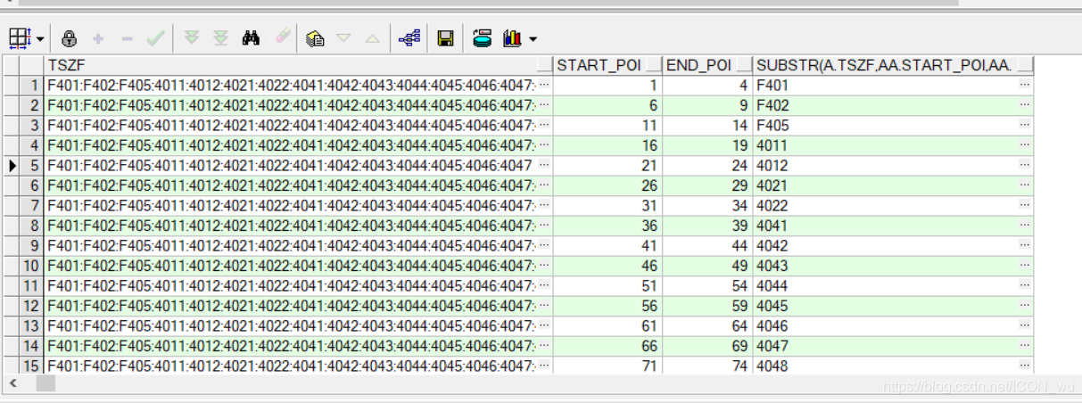Click the fetch last page icon
Screen dimensions: 1082x403
(220, 38)
